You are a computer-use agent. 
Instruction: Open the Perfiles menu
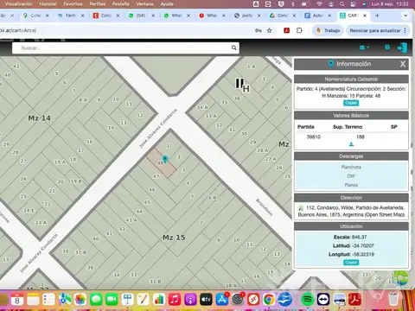point(98,4)
